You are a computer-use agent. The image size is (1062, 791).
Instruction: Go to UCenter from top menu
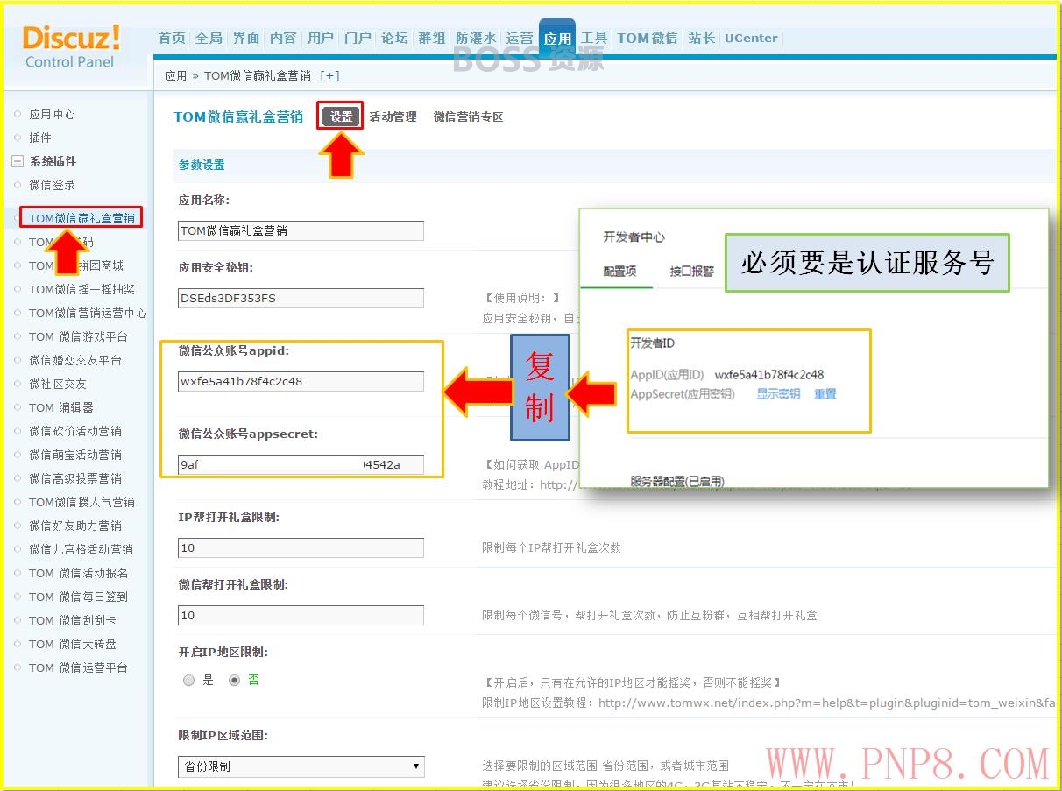point(751,38)
